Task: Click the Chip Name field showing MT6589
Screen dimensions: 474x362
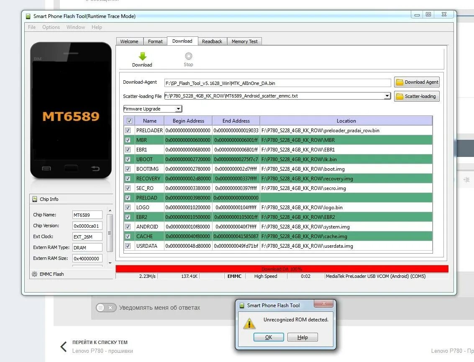Action: (87, 215)
